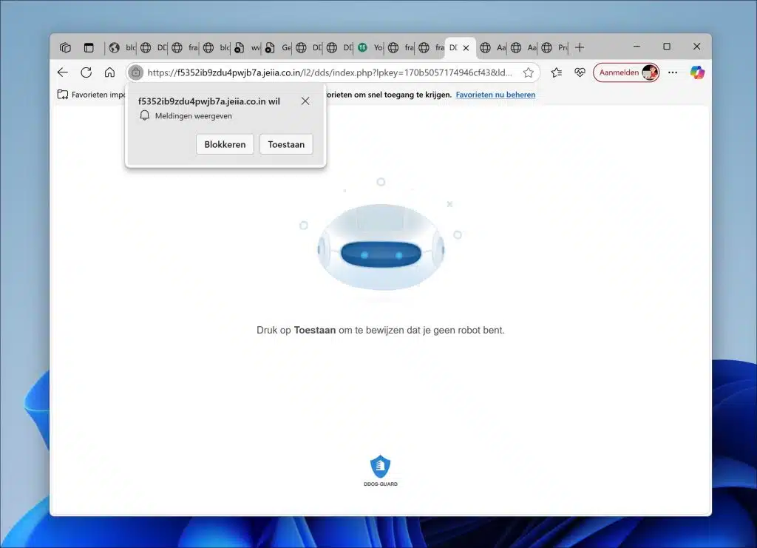Click Toestaan in the notification prompt
The width and height of the screenshot is (757, 548).
coord(286,144)
